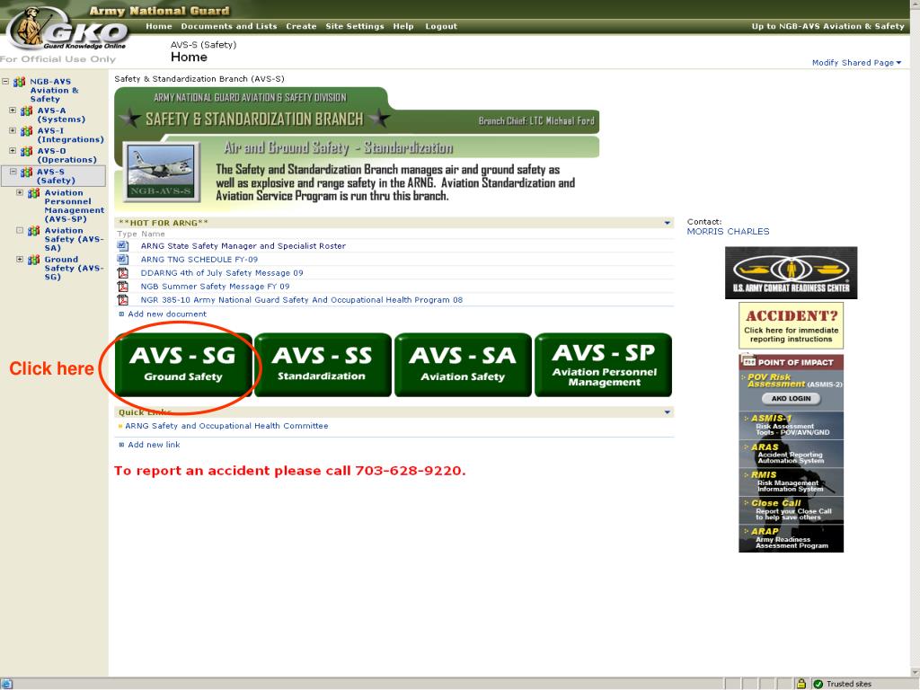Screen dimensions: 920x690
Task: Click site icon beside Aviation Safety (AVS-SA)
Action: click(33, 231)
